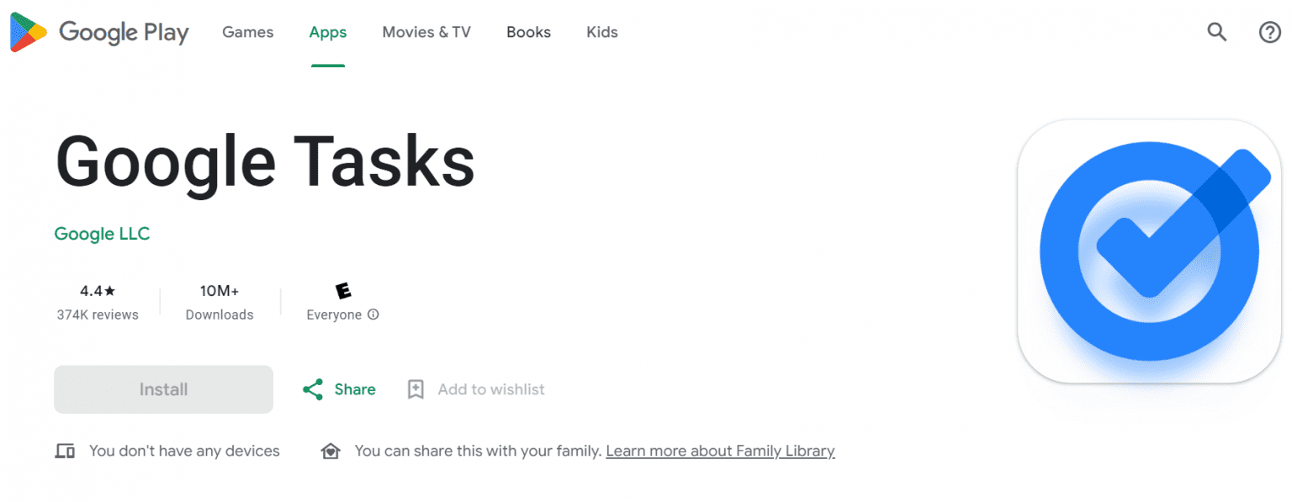The width and height of the screenshot is (1292, 502).
Task: Follow the Learn more about Family Library link
Action: (720, 452)
